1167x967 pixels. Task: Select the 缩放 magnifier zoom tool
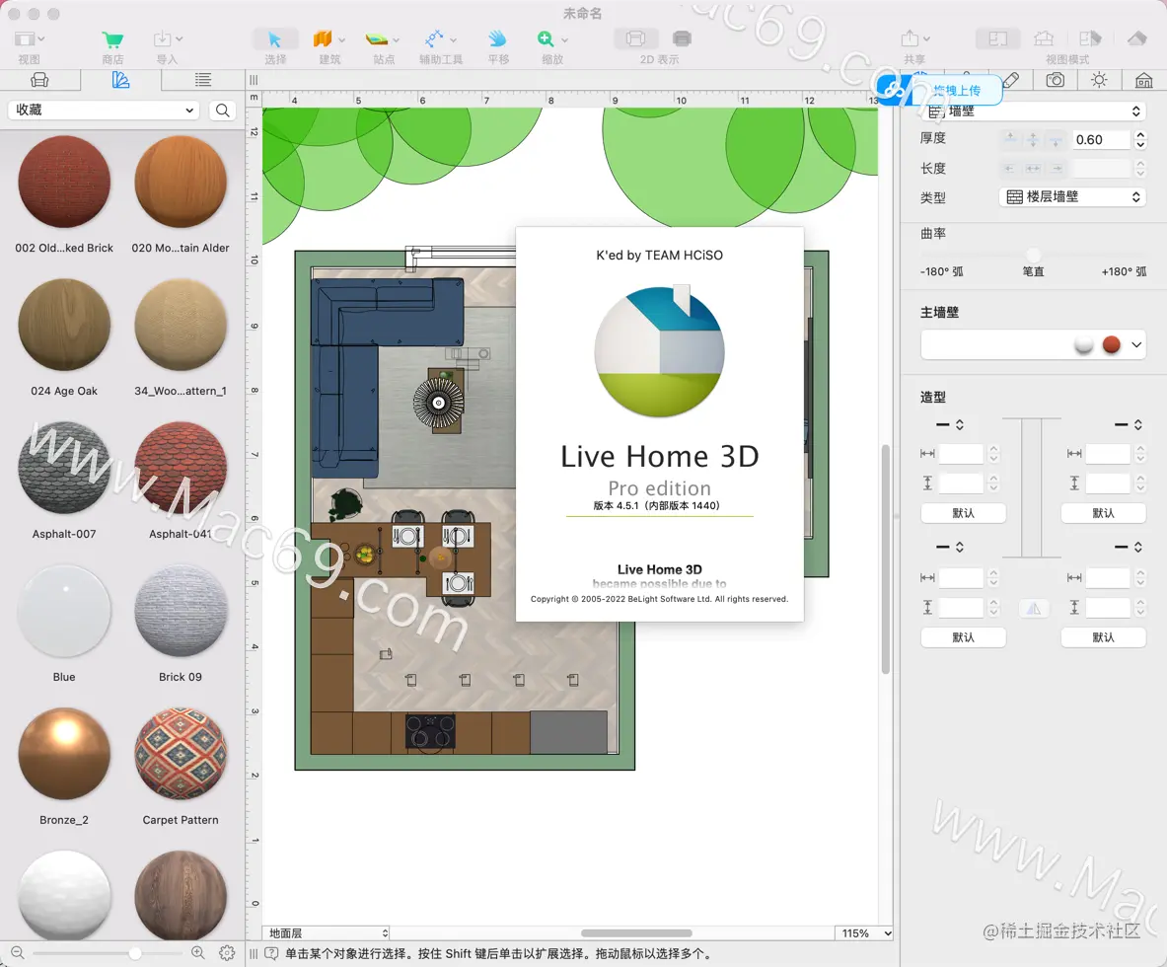point(546,38)
